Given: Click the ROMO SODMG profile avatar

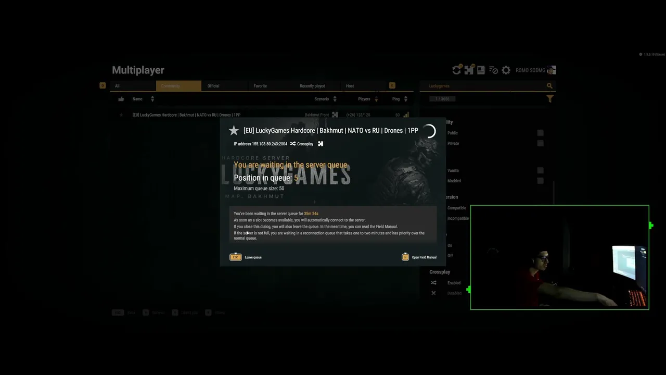Looking at the screenshot, I should [552, 70].
